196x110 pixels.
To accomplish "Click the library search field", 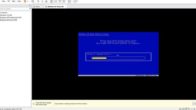I will point(14,9).
